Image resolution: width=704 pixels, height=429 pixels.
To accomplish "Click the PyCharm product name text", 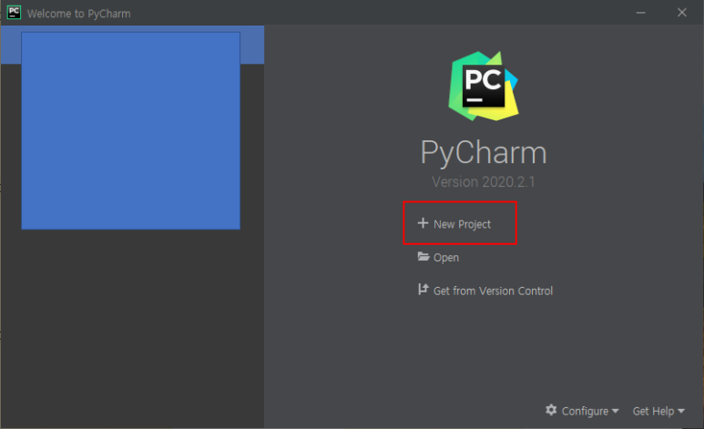I will pyautogui.click(x=484, y=153).
